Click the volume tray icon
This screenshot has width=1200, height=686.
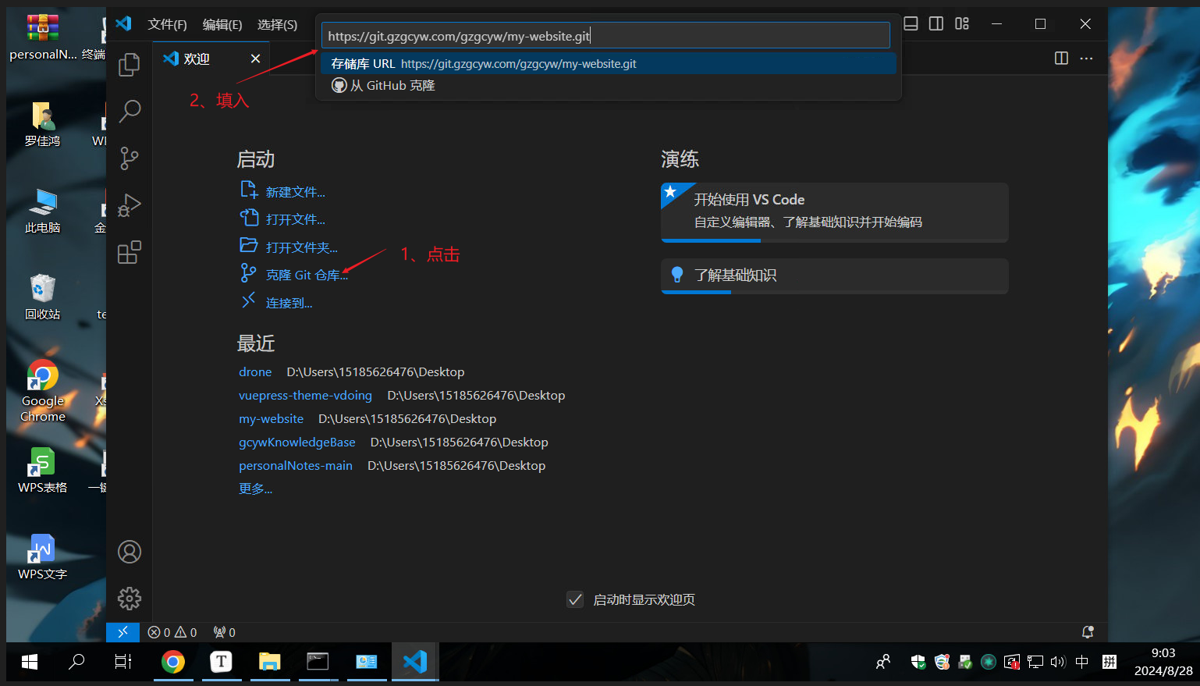(1058, 662)
